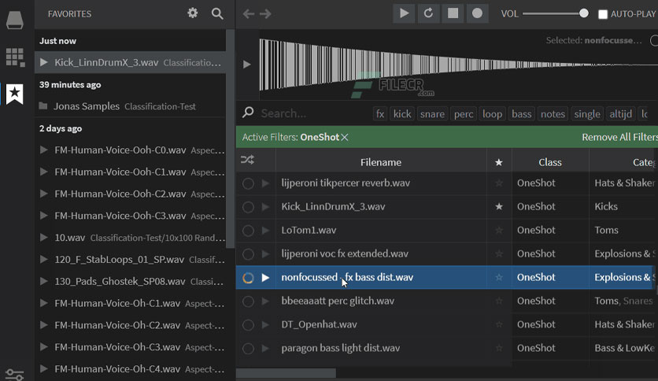The width and height of the screenshot is (658, 381).
Task: Sort by Filename column header
Action: pos(381,162)
